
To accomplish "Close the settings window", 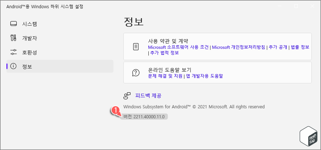I will click(312, 6).
